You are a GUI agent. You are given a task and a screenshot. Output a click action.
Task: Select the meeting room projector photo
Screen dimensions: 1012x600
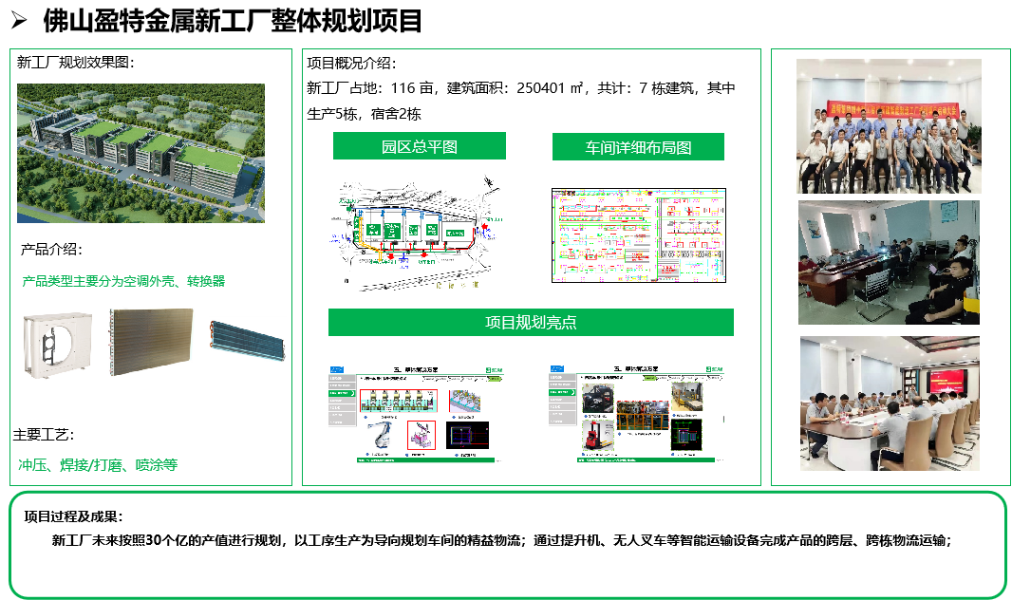pos(889,262)
